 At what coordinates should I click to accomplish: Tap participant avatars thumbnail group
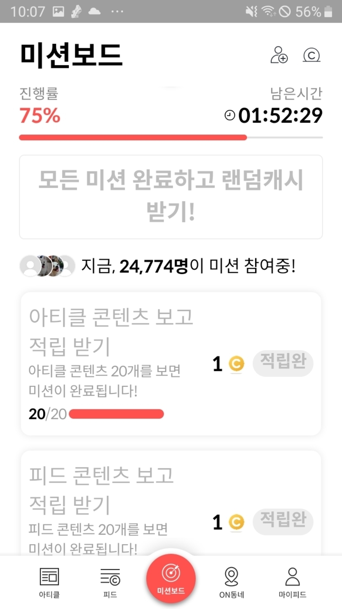click(47, 266)
